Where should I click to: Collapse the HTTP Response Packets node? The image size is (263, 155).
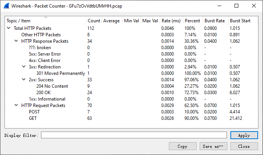point(16,41)
